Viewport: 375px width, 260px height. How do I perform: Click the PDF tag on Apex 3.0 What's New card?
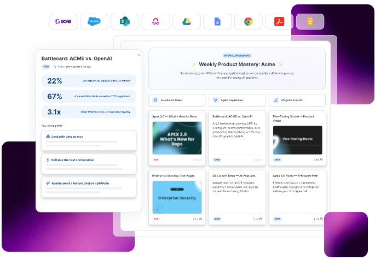pos(156,159)
